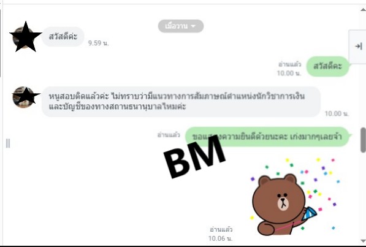Click อ่านแล้ว label above 10.06 น.
This screenshot has height=247, width=366.
pyautogui.click(x=221, y=229)
